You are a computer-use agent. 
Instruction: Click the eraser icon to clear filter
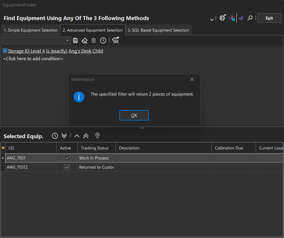(x=85, y=40)
